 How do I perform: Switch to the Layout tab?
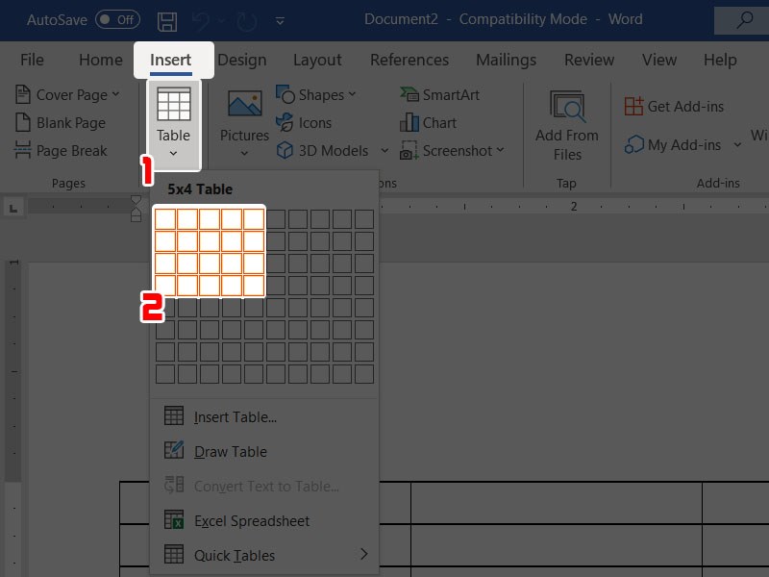(x=317, y=60)
